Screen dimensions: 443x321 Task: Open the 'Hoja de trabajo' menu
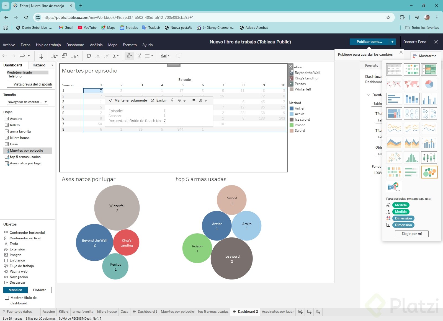point(48,45)
